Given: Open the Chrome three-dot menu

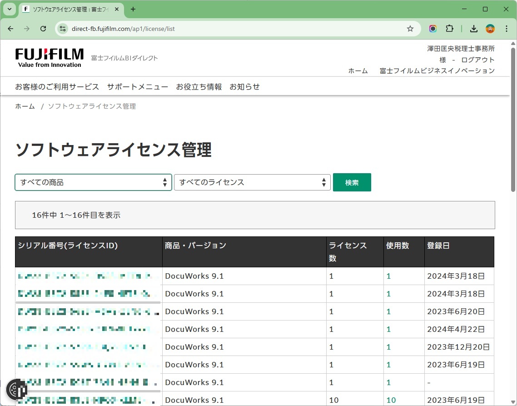Looking at the screenshot, I should pyautogui.click(x=507, y=28).
